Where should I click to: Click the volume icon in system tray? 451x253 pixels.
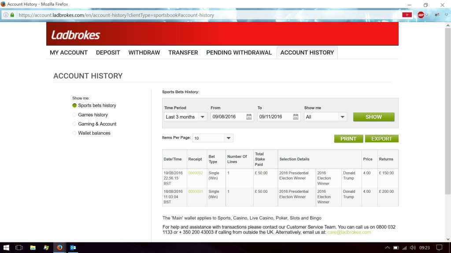click(413, 248)
